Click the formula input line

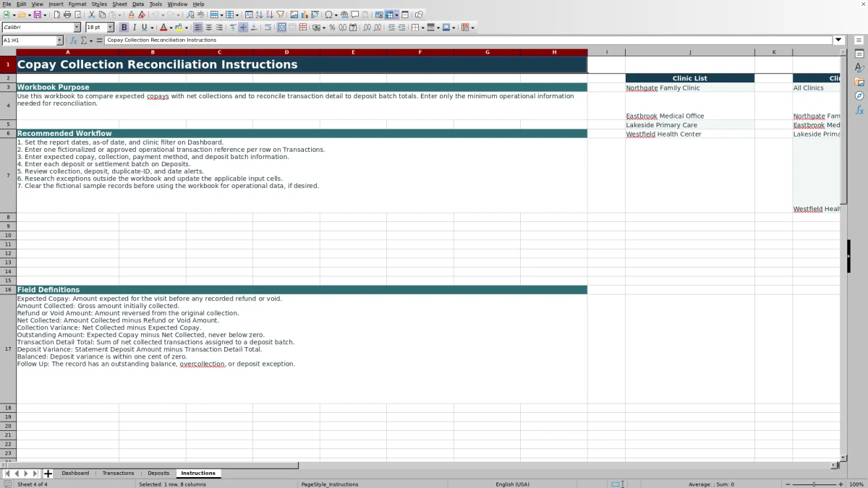pos(469,40)
